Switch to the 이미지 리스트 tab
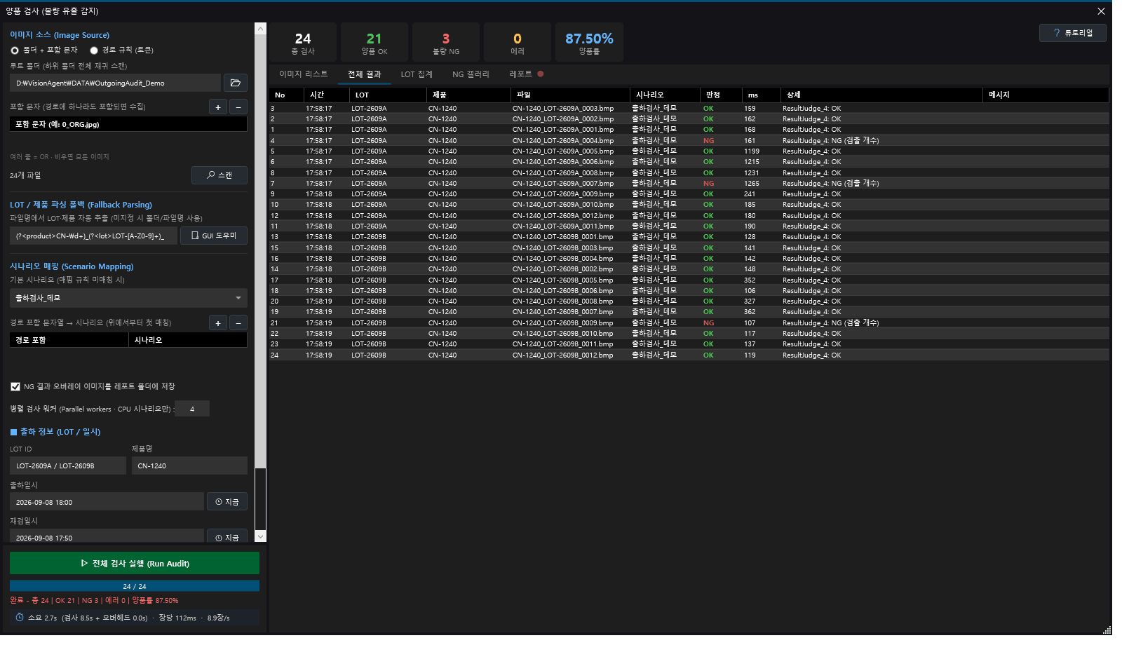 click(x=303, y=74)
